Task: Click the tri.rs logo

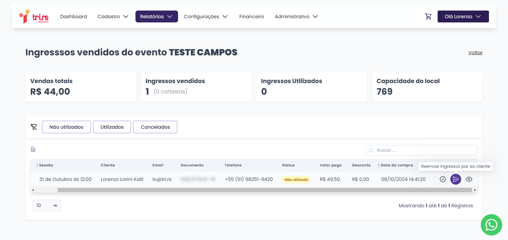Action: 34,16
